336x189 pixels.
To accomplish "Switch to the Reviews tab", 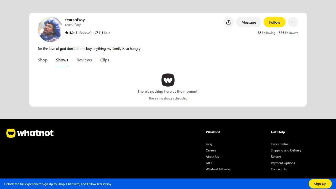I will click(84, 60).
